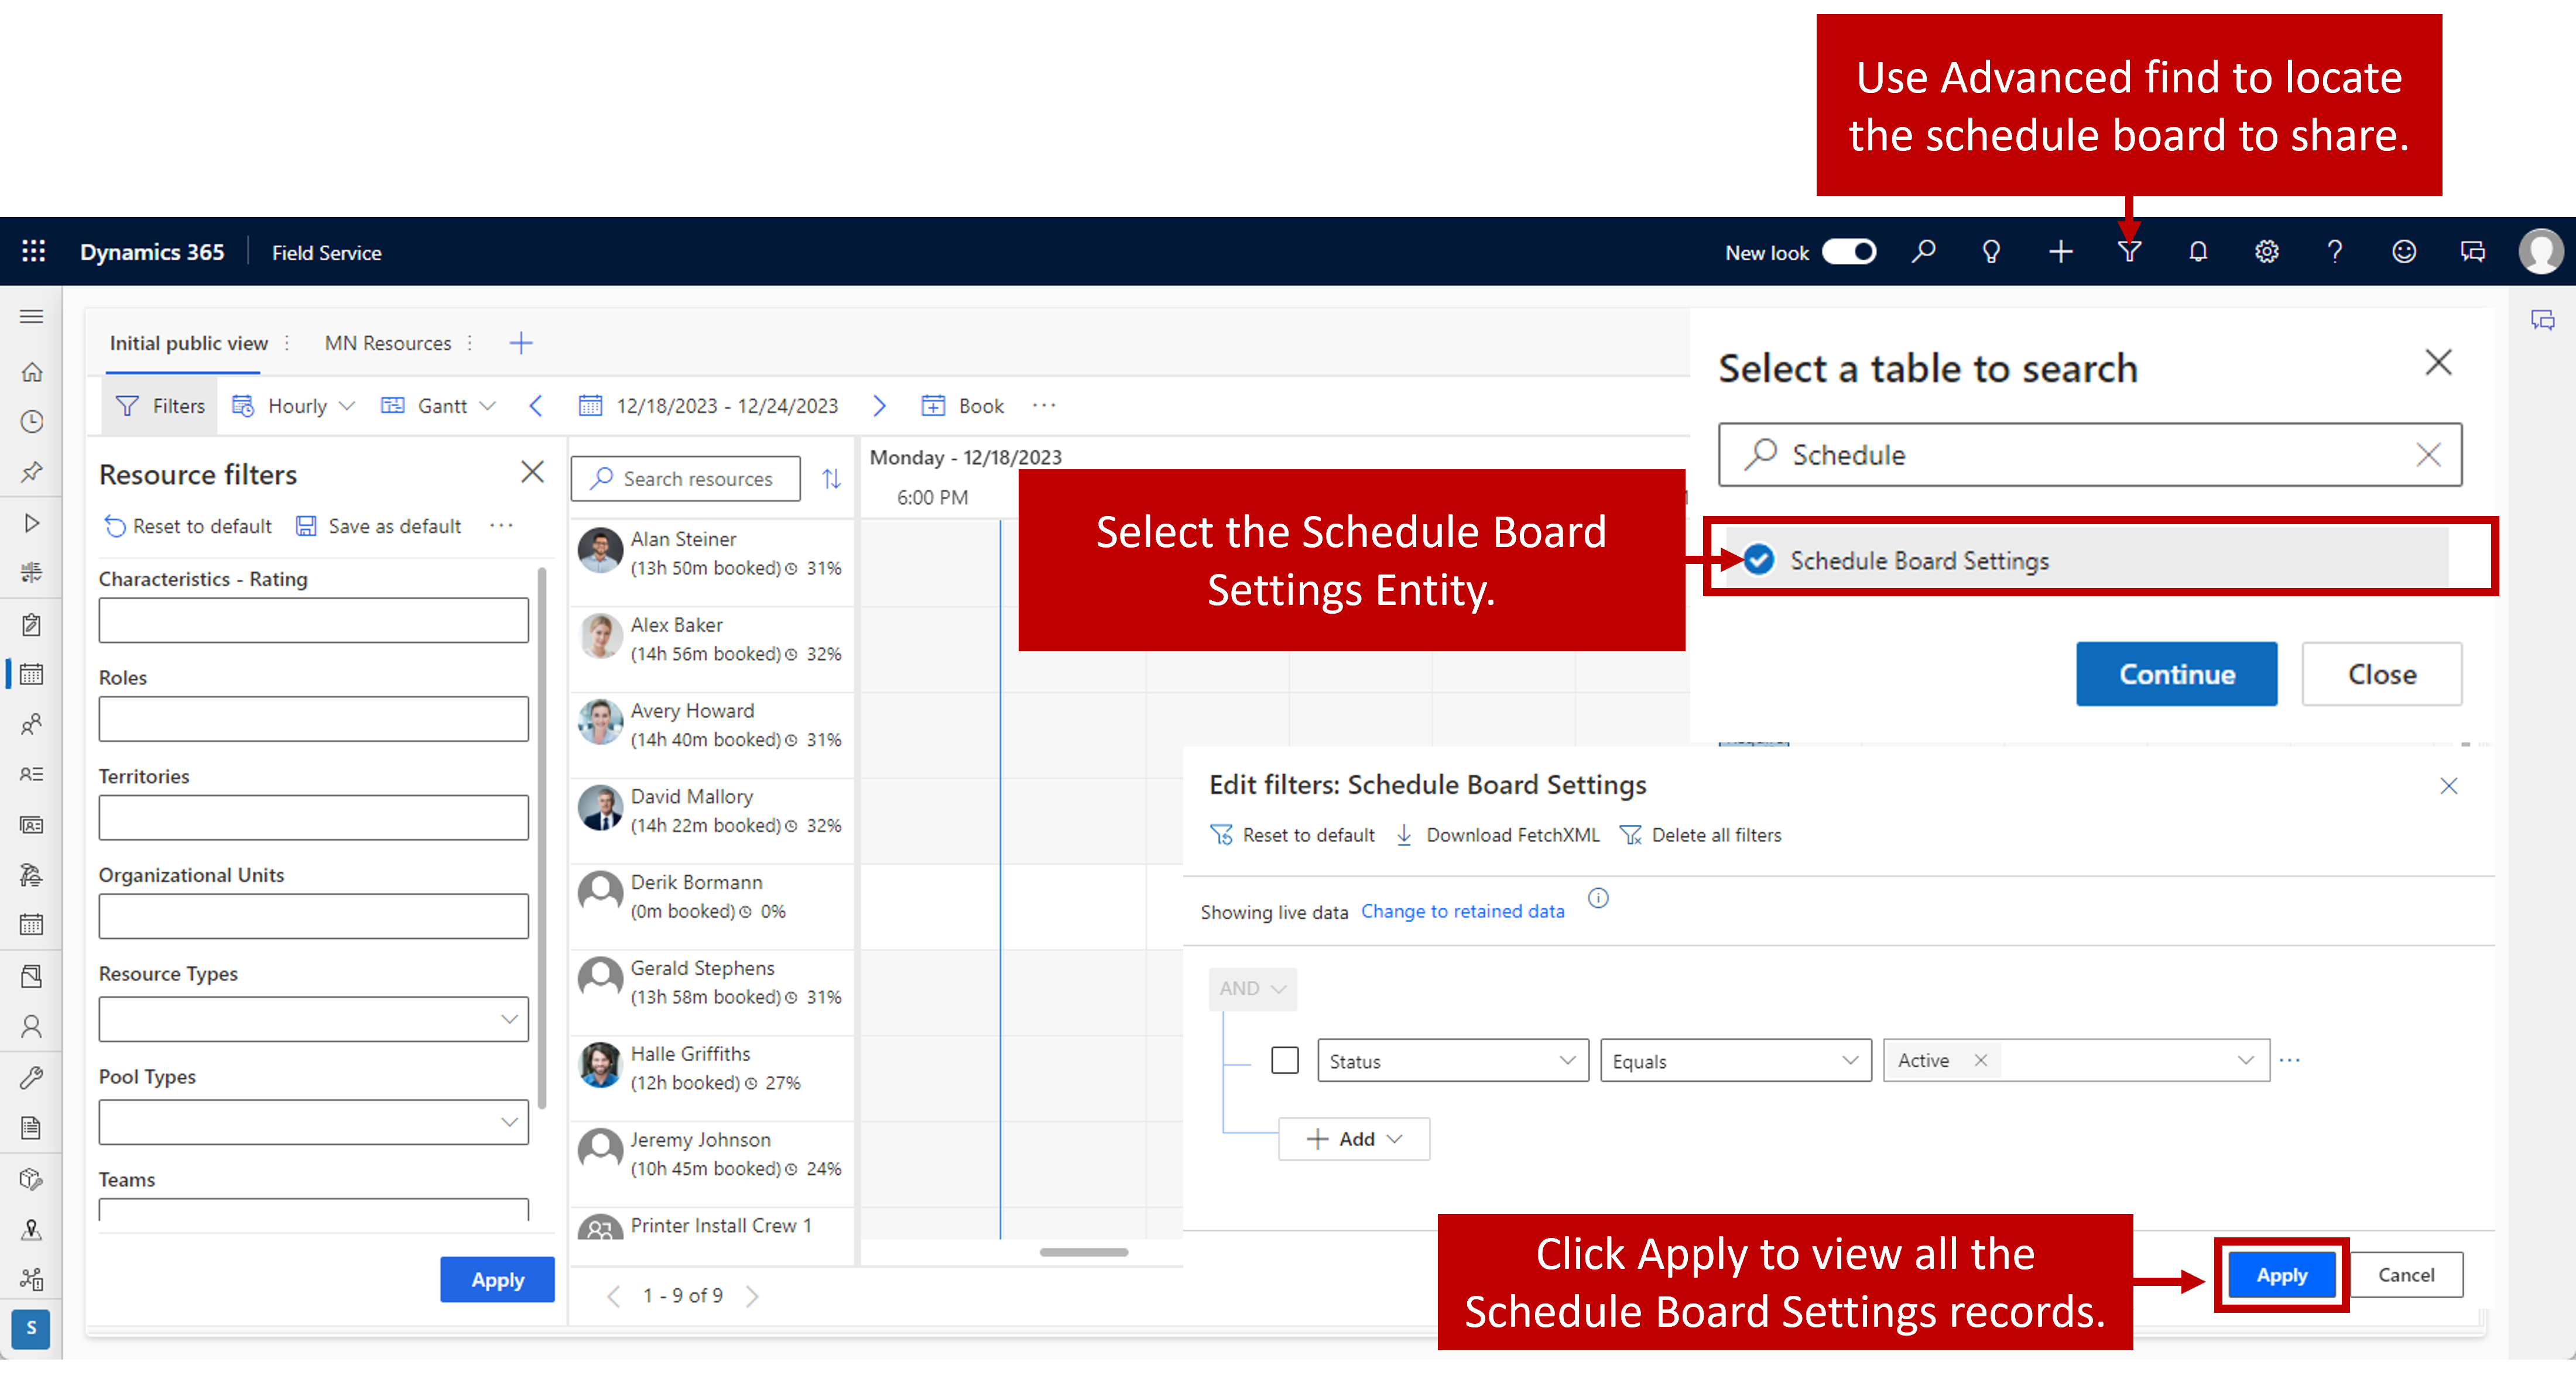Open board toolbar more options ellipsis
2576x1376 pixels.
tap(1044, 405)
